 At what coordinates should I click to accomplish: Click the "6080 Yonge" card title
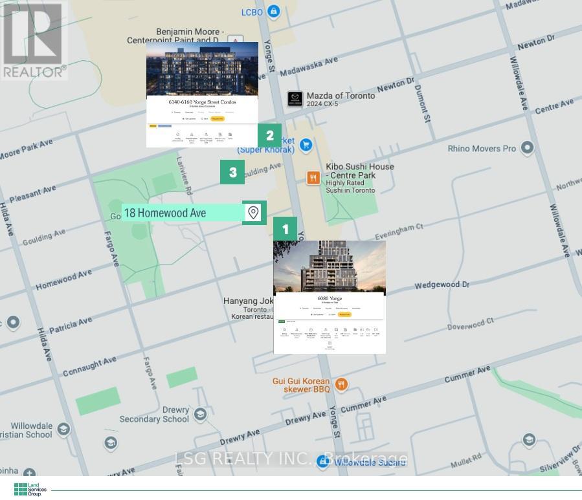click(330, 298)
